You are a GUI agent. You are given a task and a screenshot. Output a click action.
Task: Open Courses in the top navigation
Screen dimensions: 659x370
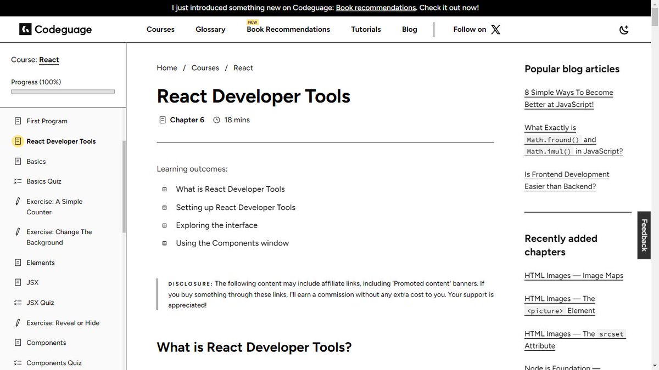(x=160, y=30)
